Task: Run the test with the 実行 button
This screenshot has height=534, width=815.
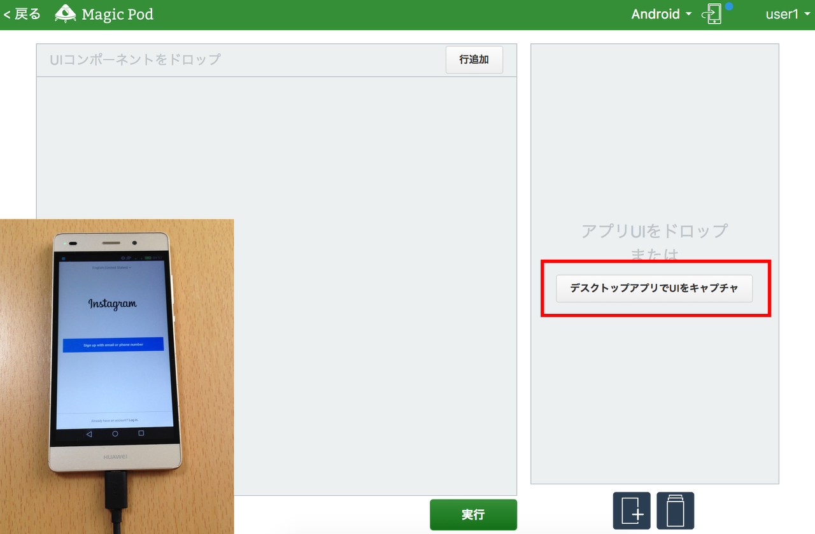Action: click(x=473, y=514)
